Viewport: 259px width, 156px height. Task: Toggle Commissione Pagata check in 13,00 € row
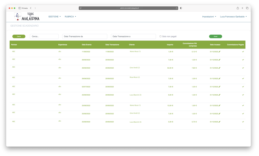point(243,105)
